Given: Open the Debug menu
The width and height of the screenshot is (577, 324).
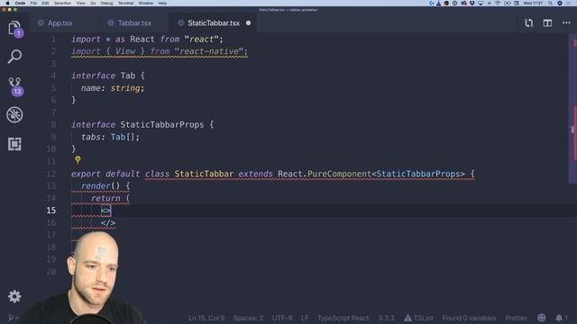Looking at the screenshot, I should (x=106, y=3).
